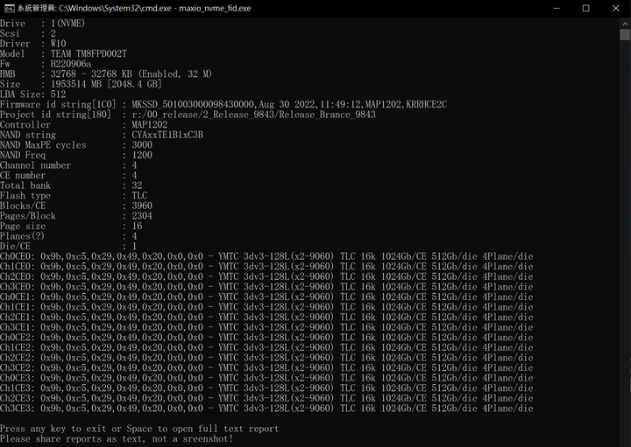Click the 'Ch1CE3:' row
The width and height of the screenshot is (631, 447).
(x=266, y=388)
